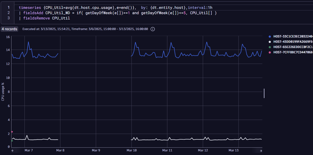313x155 pixels.
Task: Click the Mar 10 x-axis label
Action: pos(131,151)
